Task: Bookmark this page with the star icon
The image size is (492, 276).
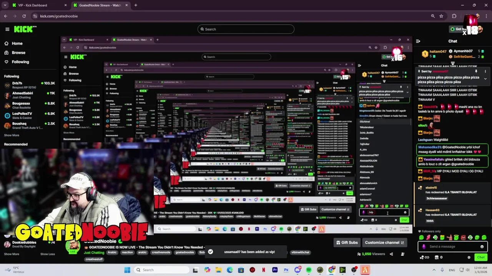Action: (x=441, y=16)
